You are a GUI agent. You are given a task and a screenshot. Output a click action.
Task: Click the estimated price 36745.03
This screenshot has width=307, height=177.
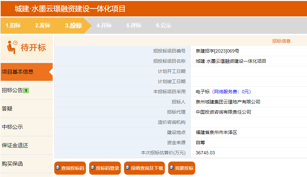[205, 153]
